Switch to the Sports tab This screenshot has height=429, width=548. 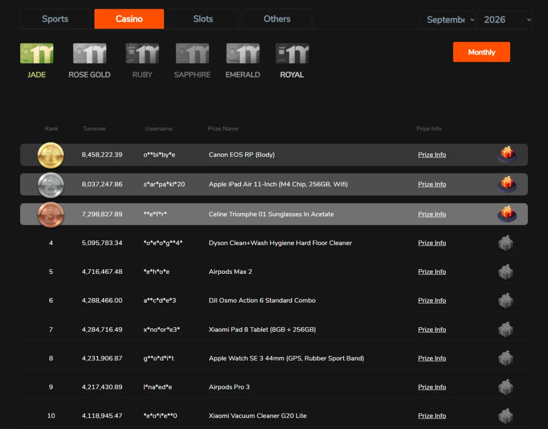coord(55,19)
